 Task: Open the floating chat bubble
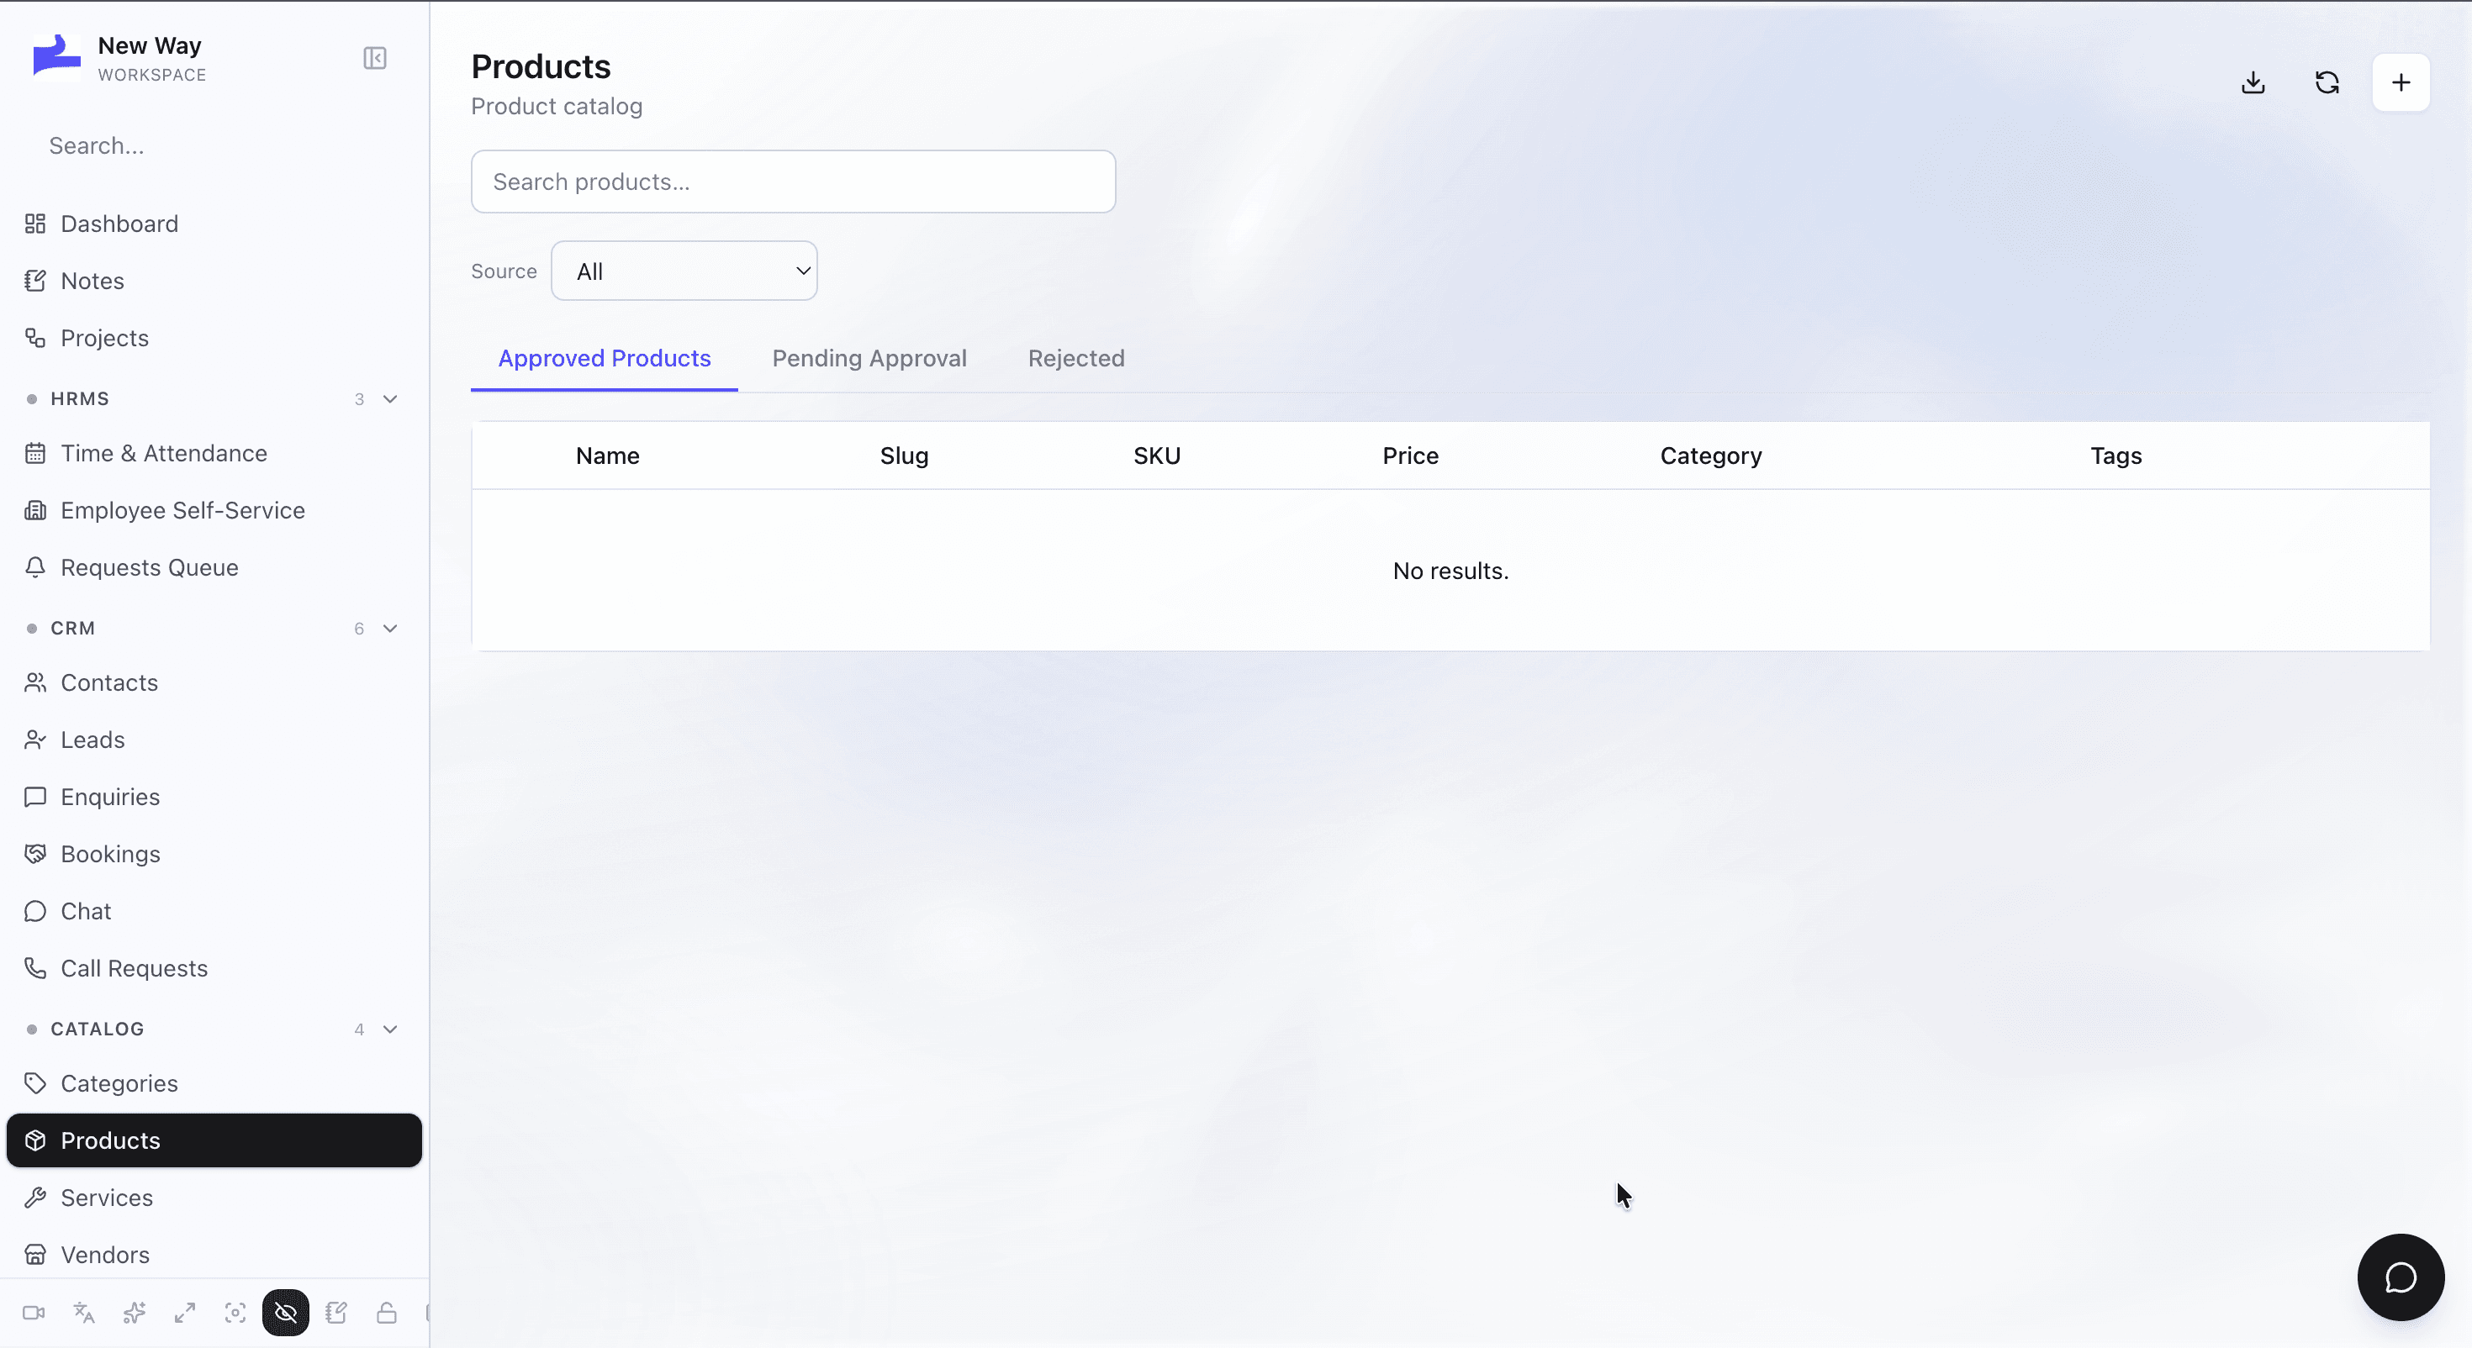(x=2401, y=1277)
